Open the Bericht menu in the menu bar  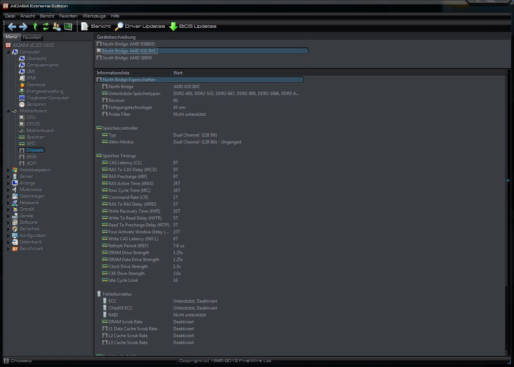47,16
